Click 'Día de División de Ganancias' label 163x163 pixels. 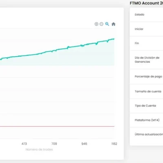[147, 59]
